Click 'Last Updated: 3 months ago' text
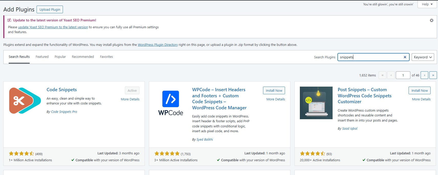The image size is (438, 175). pyautogui.click(x=118, y=153)
